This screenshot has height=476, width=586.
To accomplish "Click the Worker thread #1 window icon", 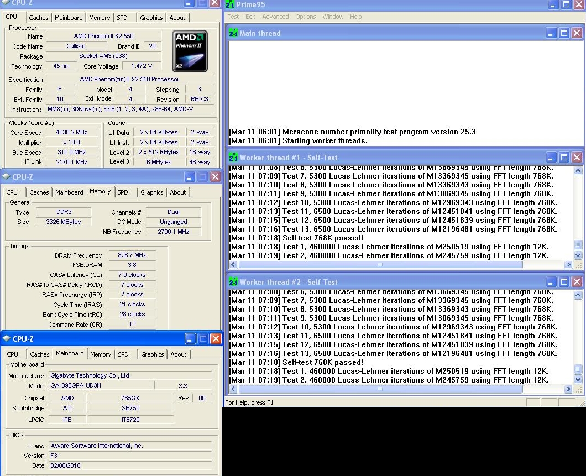I will click(233, 158).
